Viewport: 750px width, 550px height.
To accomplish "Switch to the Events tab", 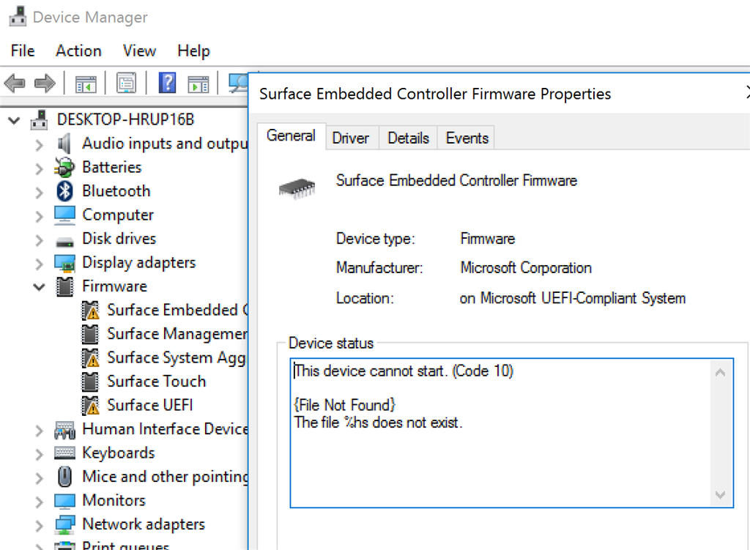I will pyautogui.click(x=467, y=138).
